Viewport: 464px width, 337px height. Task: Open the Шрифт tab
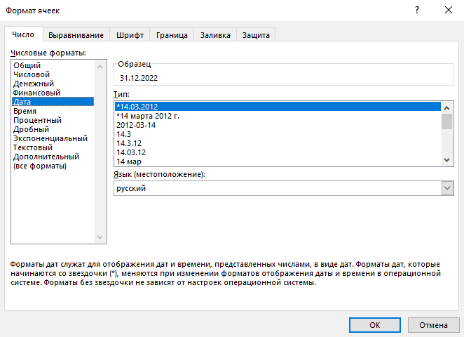coord(131,34)
